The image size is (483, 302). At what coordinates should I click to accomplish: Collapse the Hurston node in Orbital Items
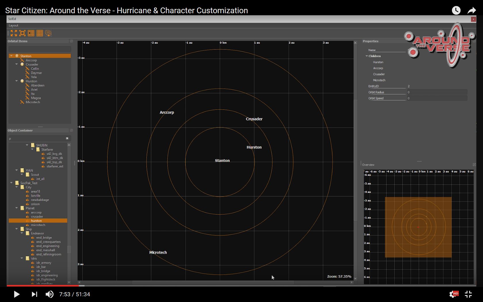(x=17, y=81)
